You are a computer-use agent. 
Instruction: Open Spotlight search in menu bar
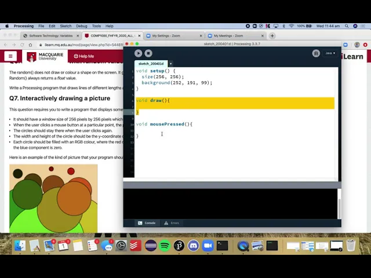point(347,26)
